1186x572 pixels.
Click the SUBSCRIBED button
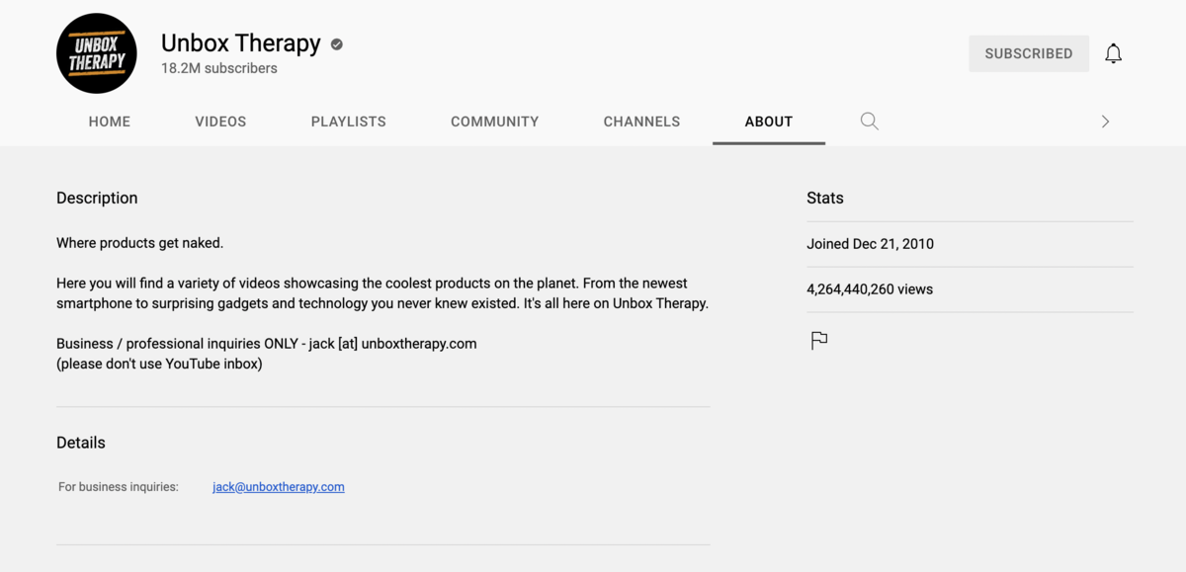1029,53
